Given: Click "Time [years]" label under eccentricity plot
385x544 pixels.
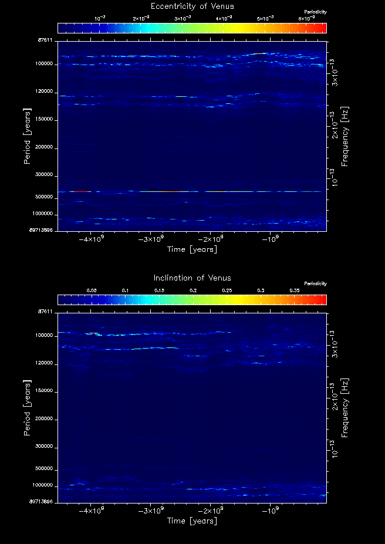Looking at the screenshot, I should (192, 249).
